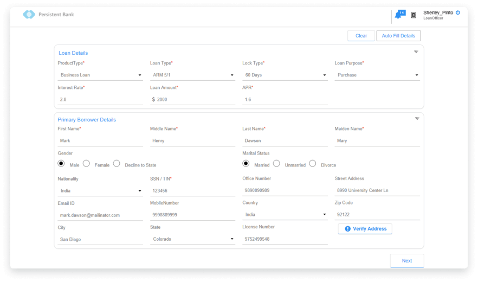Screen dimensions: 478x282
Task: Expand the Lock Type dropdown
Action: tap(285, 75)
